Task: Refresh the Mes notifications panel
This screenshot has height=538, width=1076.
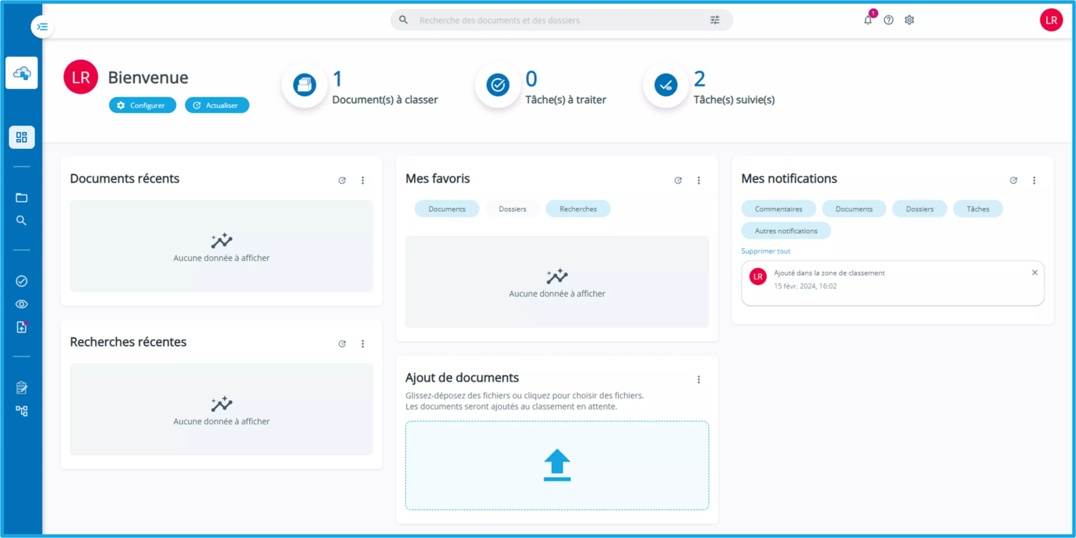Action: coord(1014,180)
